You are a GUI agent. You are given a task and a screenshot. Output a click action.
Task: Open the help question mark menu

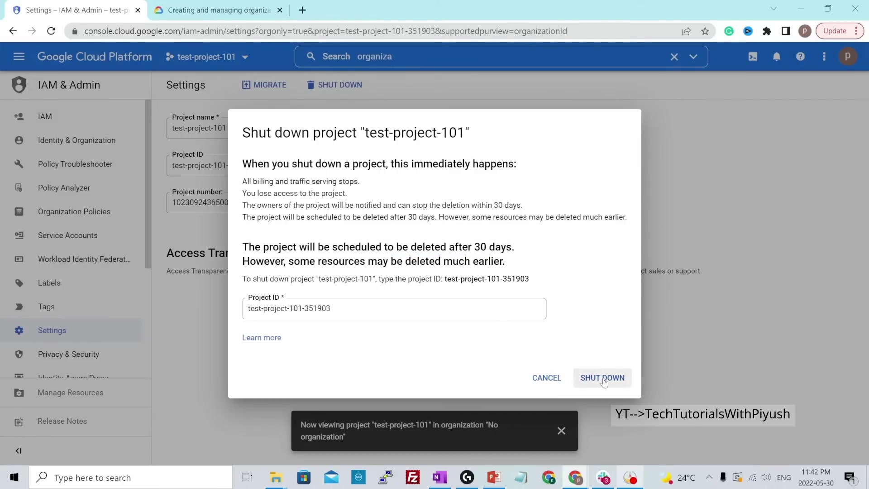[800, 57]
